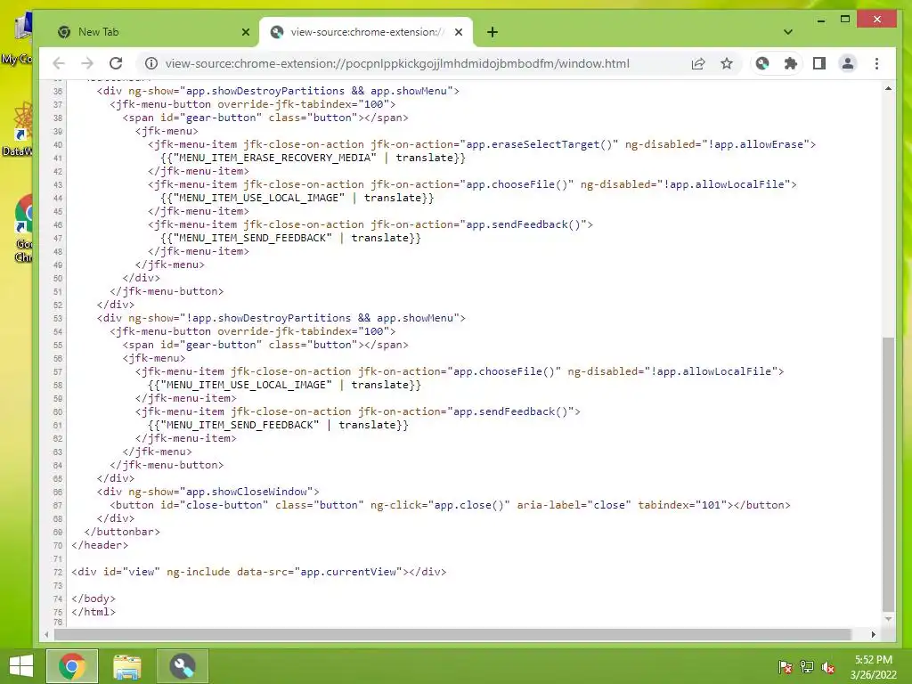The image size is (912, 684).
Task: Open tab search dropdown chevron
Action: point(787,32)
